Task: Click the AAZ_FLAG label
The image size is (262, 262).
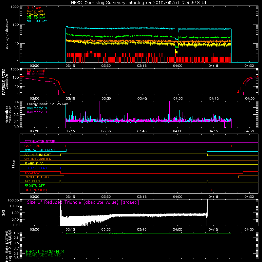Action: 32,181
